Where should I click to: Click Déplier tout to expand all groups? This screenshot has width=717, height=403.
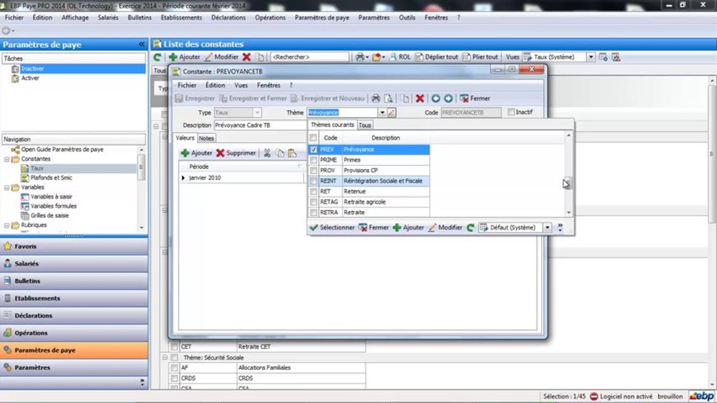click(437, 57)
